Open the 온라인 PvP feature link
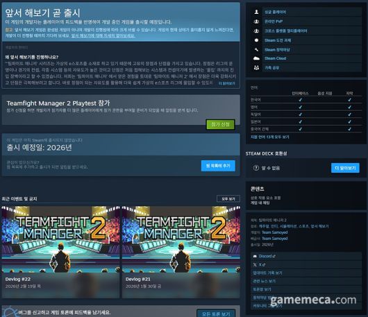The width and height of the screenshot is (368, 317). point(274,22)
